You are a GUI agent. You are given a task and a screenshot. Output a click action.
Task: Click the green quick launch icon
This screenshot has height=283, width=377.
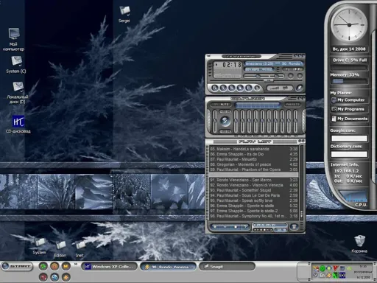point(43,266)
